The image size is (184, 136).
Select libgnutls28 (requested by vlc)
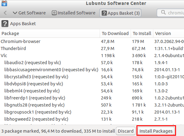(x=92, y=105)
